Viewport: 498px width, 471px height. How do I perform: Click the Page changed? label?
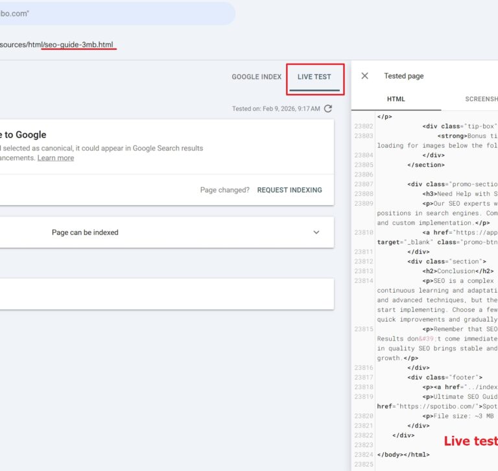pos(224,190)
